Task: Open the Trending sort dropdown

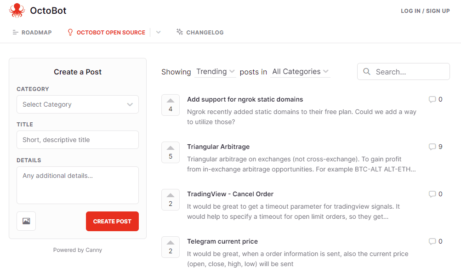Action: click(215, 71)
